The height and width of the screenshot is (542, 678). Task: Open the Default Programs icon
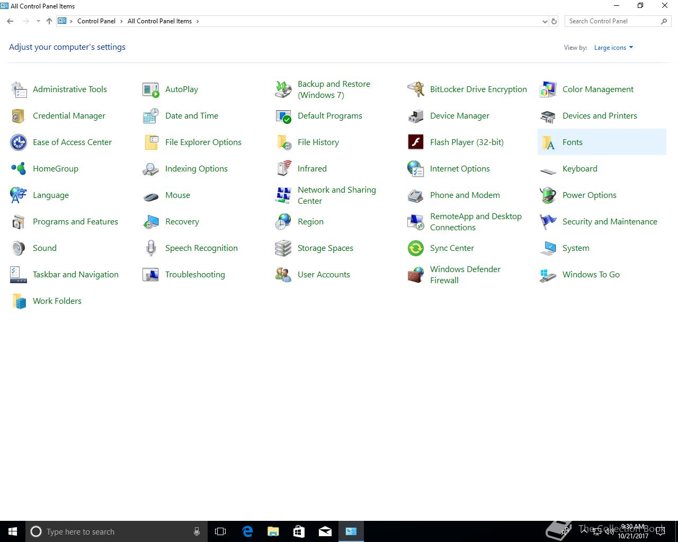[x=283, y=116]
